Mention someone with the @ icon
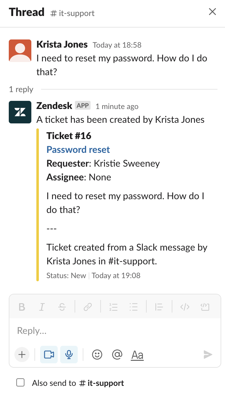The width and height of the screenshot is (225, 394). 117,355
